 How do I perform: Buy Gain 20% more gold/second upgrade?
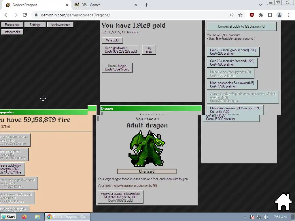[233, 52]
